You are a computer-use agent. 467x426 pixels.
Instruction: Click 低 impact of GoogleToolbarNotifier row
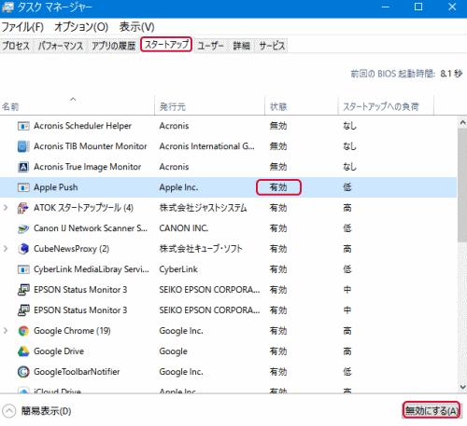pos(347,372)
